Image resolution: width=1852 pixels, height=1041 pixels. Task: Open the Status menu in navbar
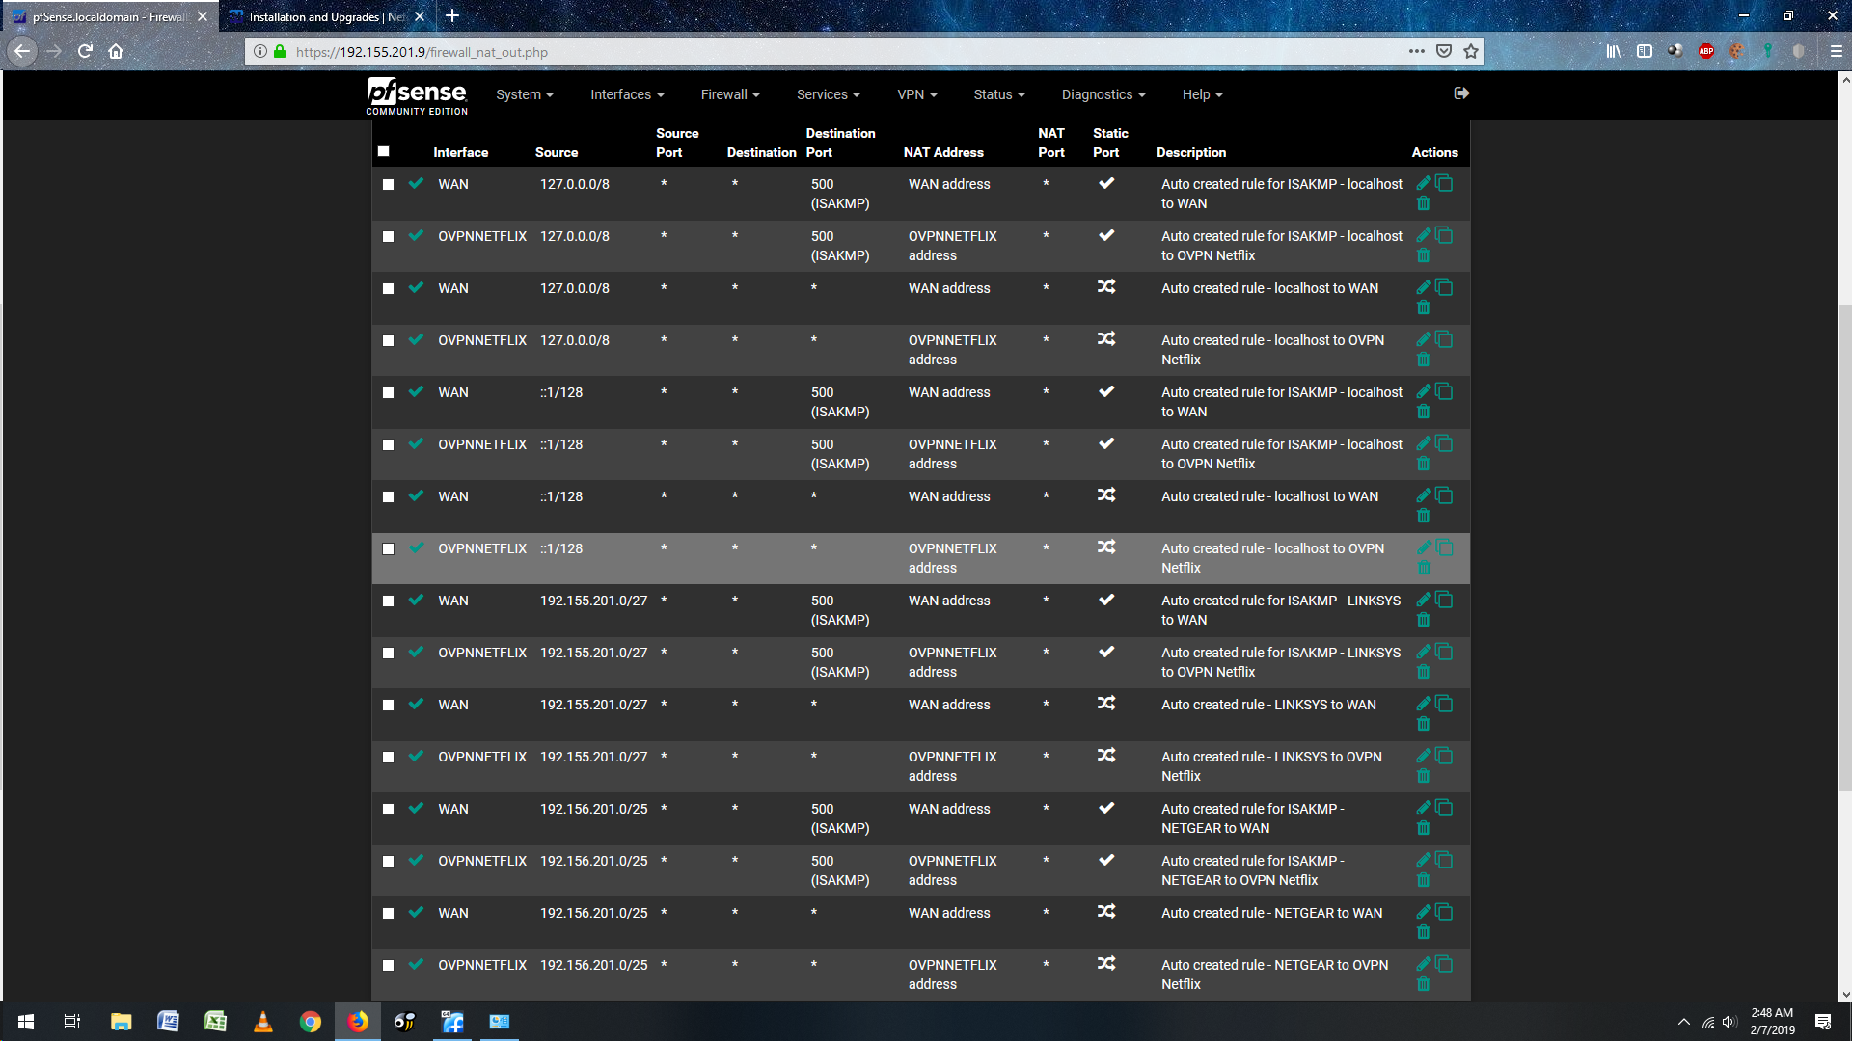[998, 94]
